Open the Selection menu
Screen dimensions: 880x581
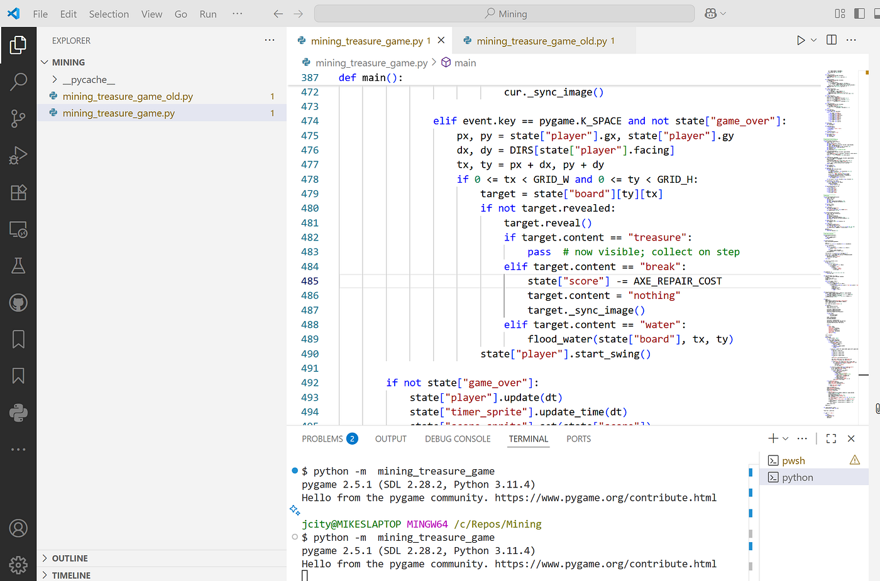pos(109,14)
